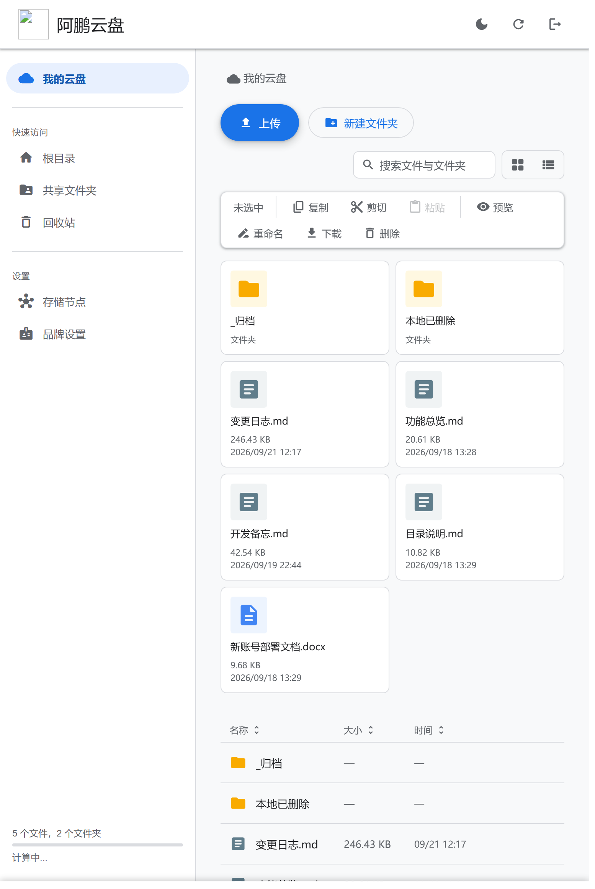Click 预览 preview eye button
The width and height of the screenshot is (595, 889).
(495, 207)
